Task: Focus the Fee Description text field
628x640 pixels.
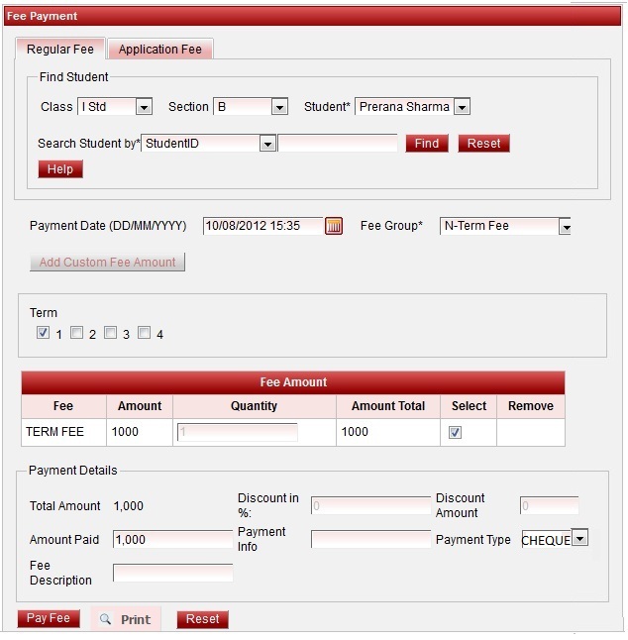Action: (x=172, y=573)
